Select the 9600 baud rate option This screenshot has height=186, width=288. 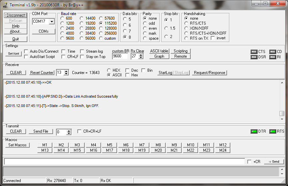[62, 38]
